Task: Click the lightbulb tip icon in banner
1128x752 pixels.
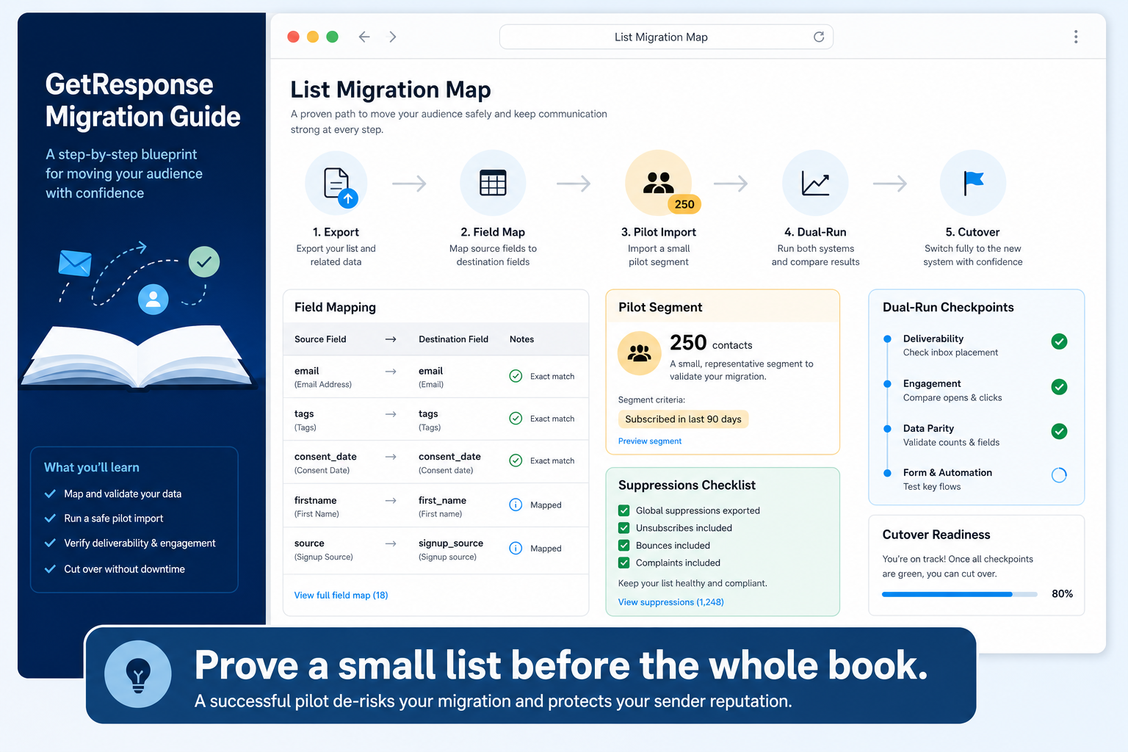Action: [138, 674]
